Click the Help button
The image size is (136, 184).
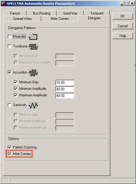(x=122, y=36)
